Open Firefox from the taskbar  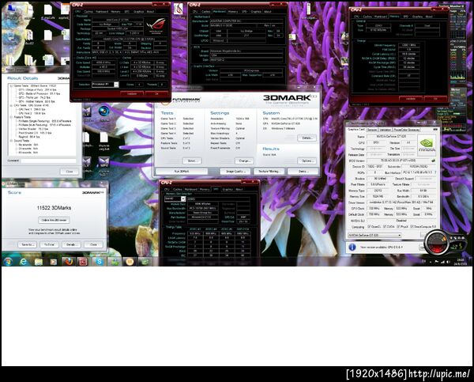click(x=69, y=261)
